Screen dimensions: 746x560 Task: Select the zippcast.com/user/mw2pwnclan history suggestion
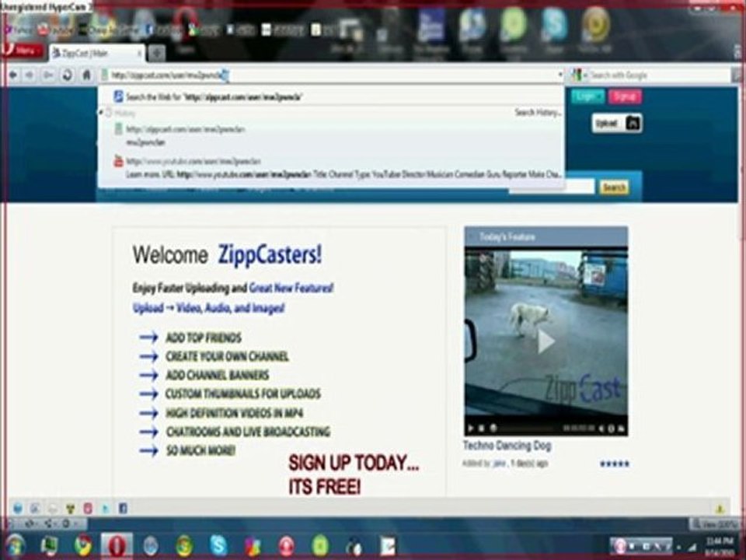point(331,135)
